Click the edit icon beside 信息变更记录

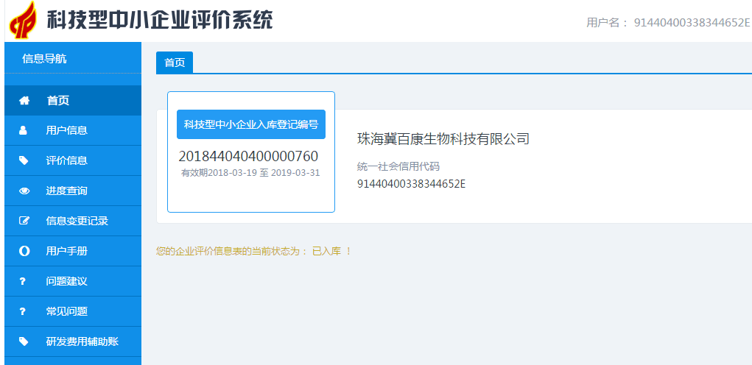click(24, 221)
